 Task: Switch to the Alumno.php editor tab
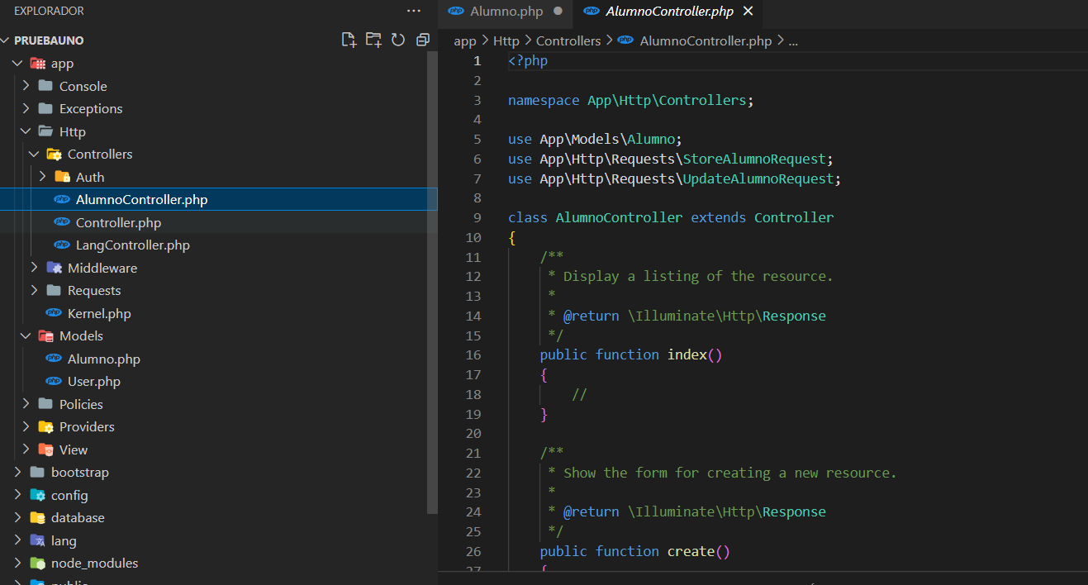click(506, 12)
